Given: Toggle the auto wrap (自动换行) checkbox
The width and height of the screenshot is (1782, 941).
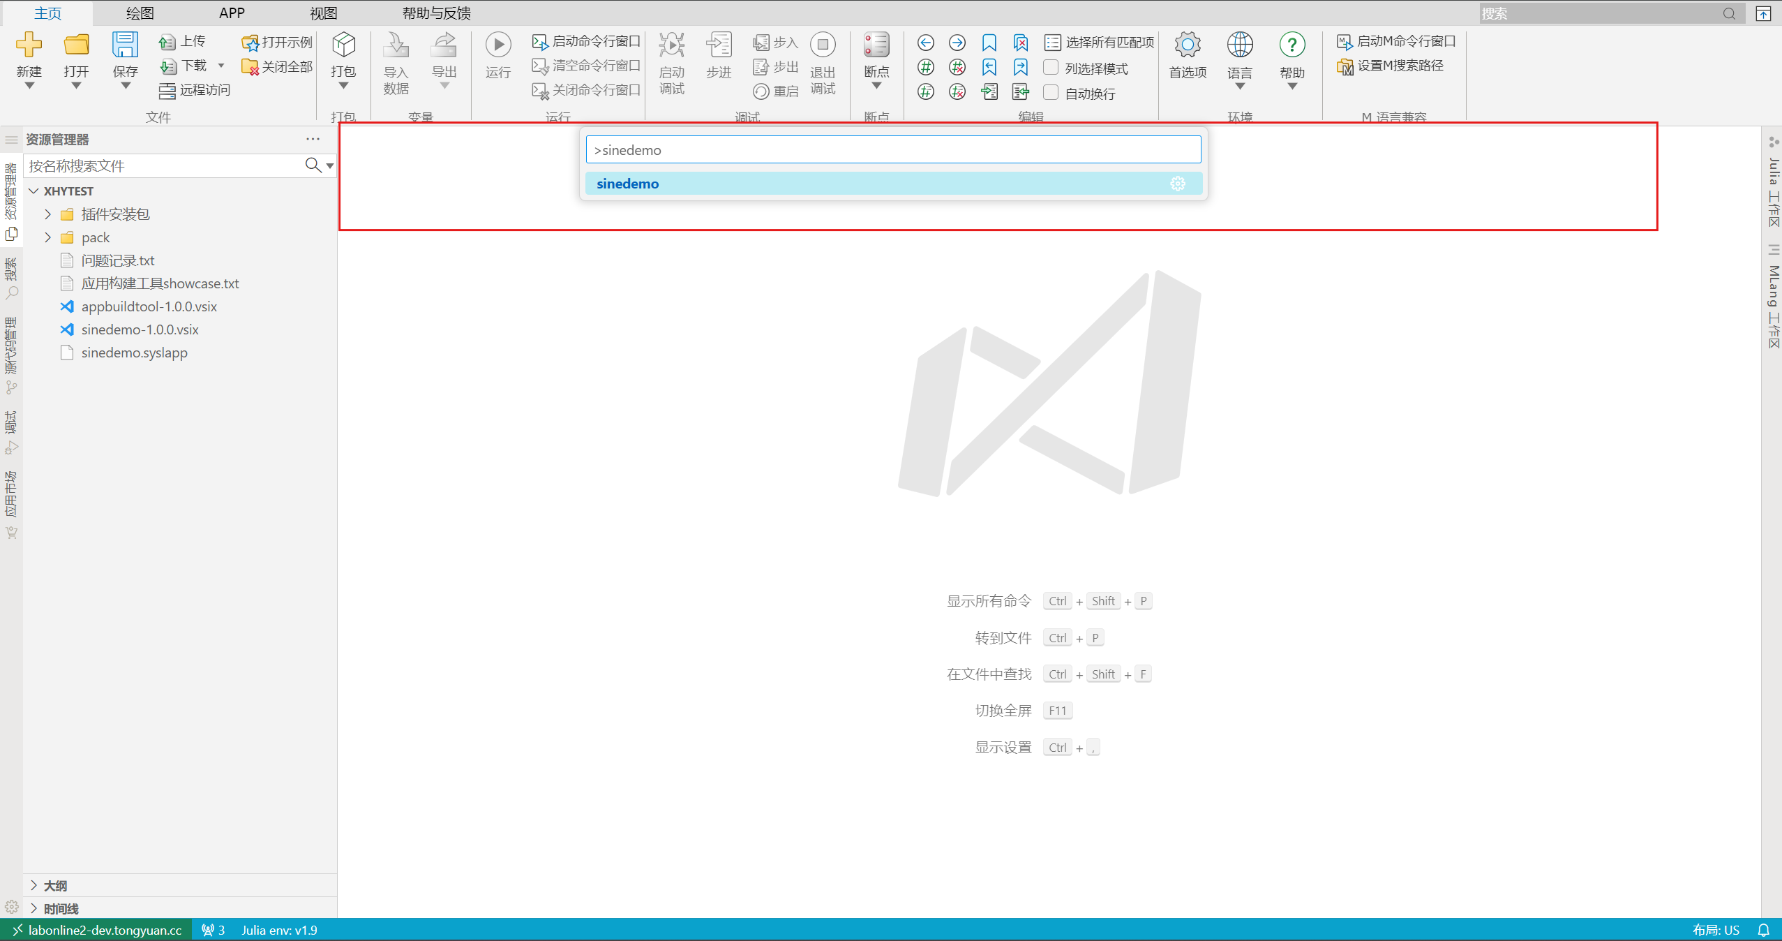Looking at the screenshot, I should point(1051,93).
